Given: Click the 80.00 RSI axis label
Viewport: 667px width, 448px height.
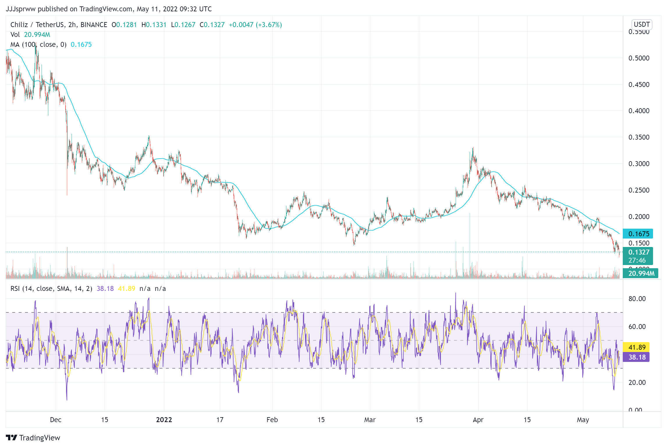Looking at the screenshot, I should 637,299.
